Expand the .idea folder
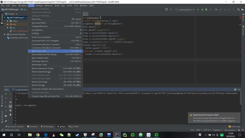 [x=8, y=21]
